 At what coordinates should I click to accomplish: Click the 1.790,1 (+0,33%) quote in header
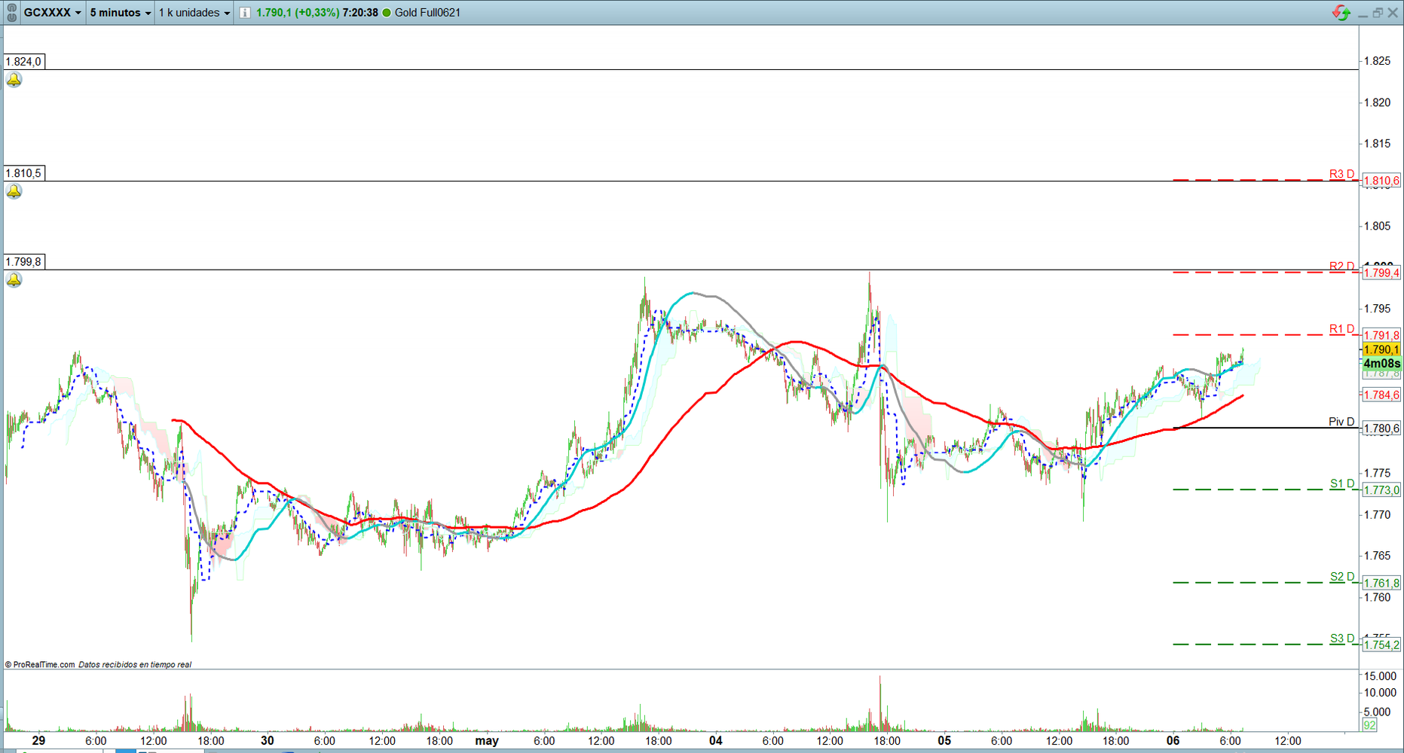pos(298,13)
